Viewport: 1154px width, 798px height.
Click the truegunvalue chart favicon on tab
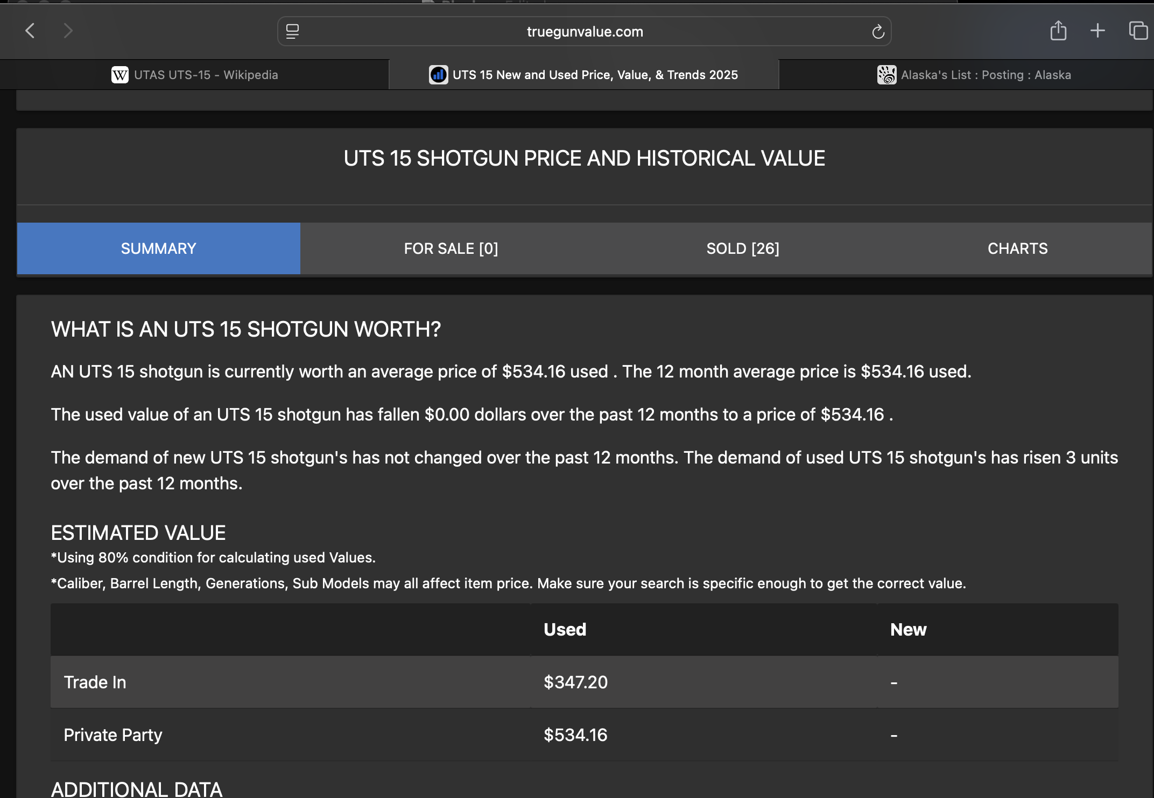438,75
